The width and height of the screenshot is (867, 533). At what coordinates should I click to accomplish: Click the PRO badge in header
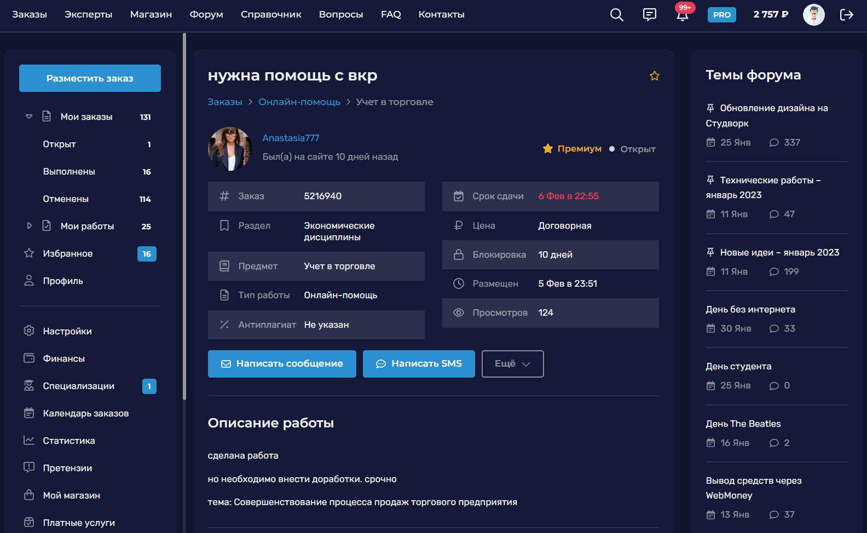[x=721, y=15]
